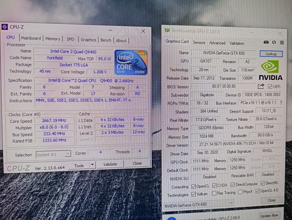This screenshot has width=292, height=220.
Task: Open the About tab in CPU-Z
Action: [x=121, y=41]
